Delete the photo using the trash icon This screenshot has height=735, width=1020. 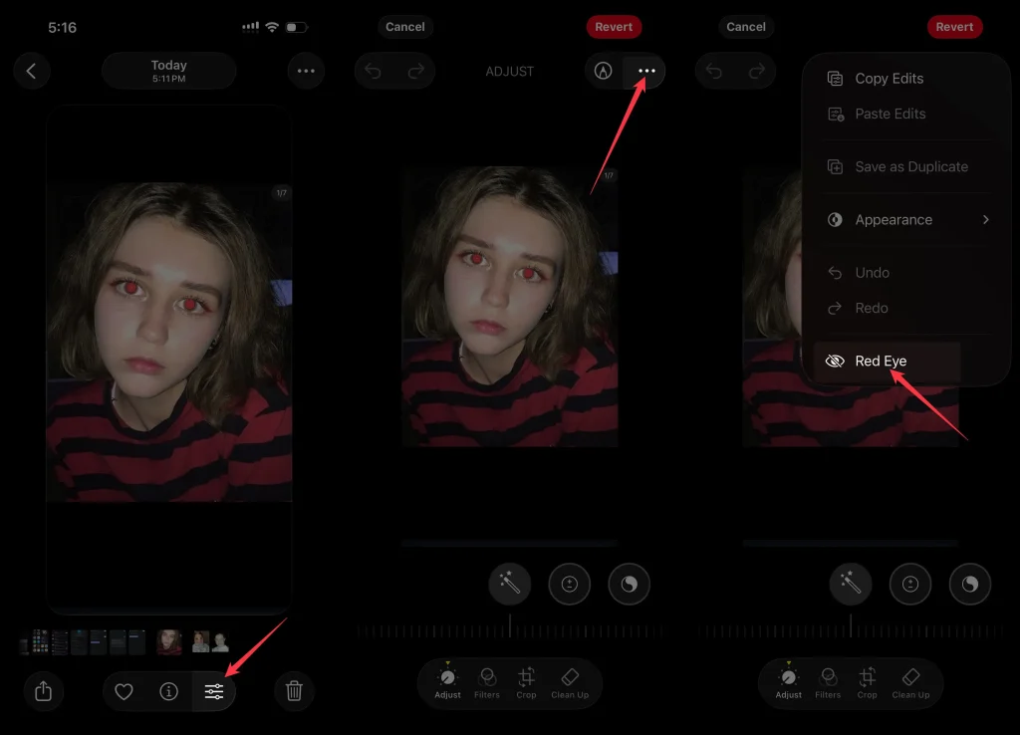[293, 691]
